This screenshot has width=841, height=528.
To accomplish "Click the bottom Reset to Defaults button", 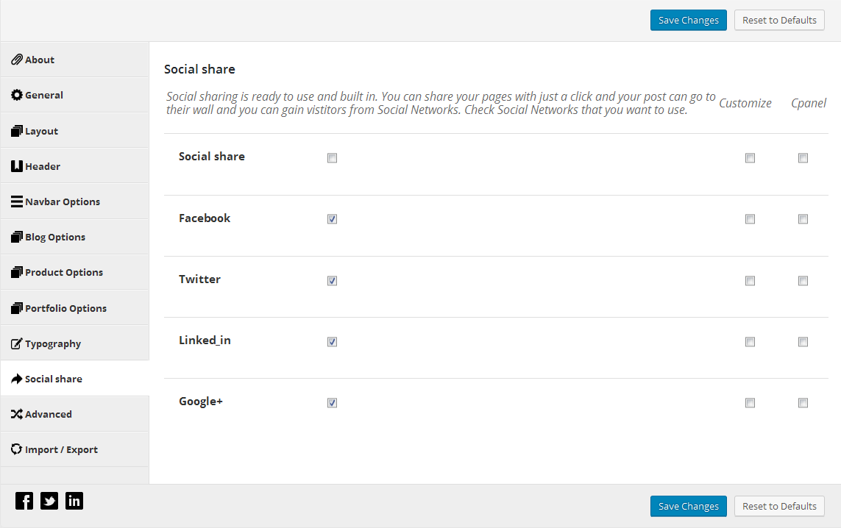I will 778,506.
